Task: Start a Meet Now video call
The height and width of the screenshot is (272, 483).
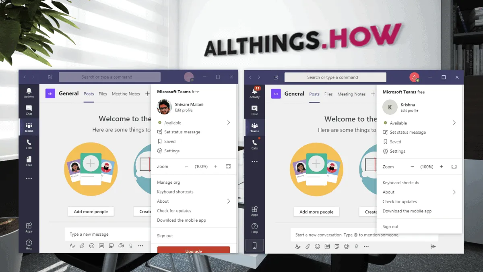Action: point(121,245)
